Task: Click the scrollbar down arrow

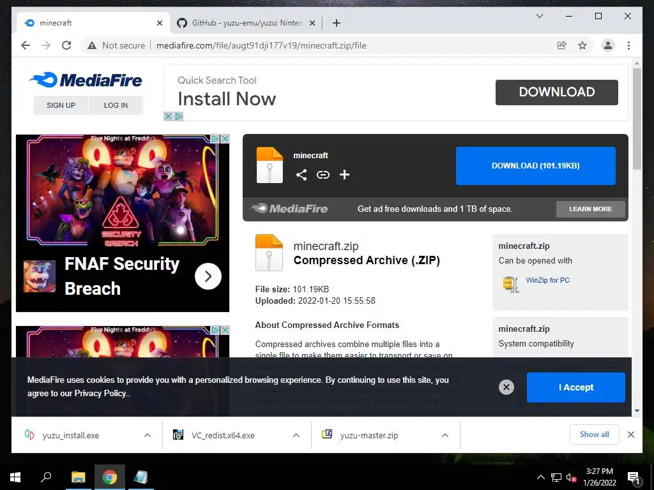Action: (637, 412)
